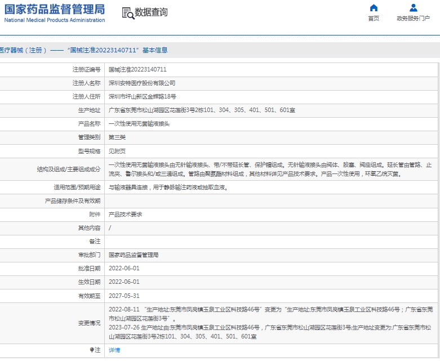This screenshot has height=361, width=440.
Task: Click the 其他内容 label
Action: point(89,228)
